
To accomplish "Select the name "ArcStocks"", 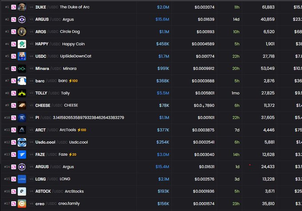I will coord(74,191).
